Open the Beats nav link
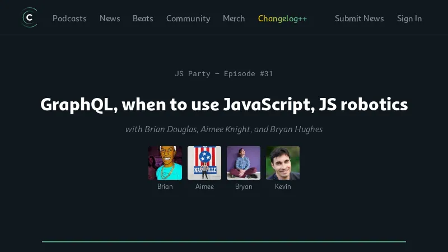The height and width of the screenshot is (252, 448). 143,18
